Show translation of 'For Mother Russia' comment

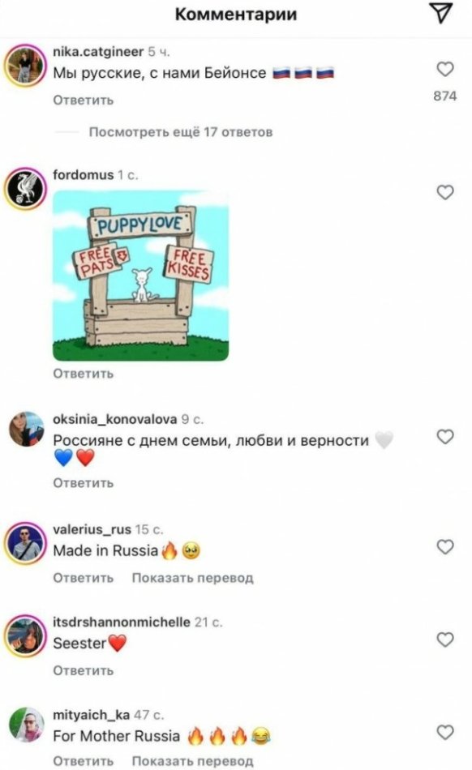[192, 761]
